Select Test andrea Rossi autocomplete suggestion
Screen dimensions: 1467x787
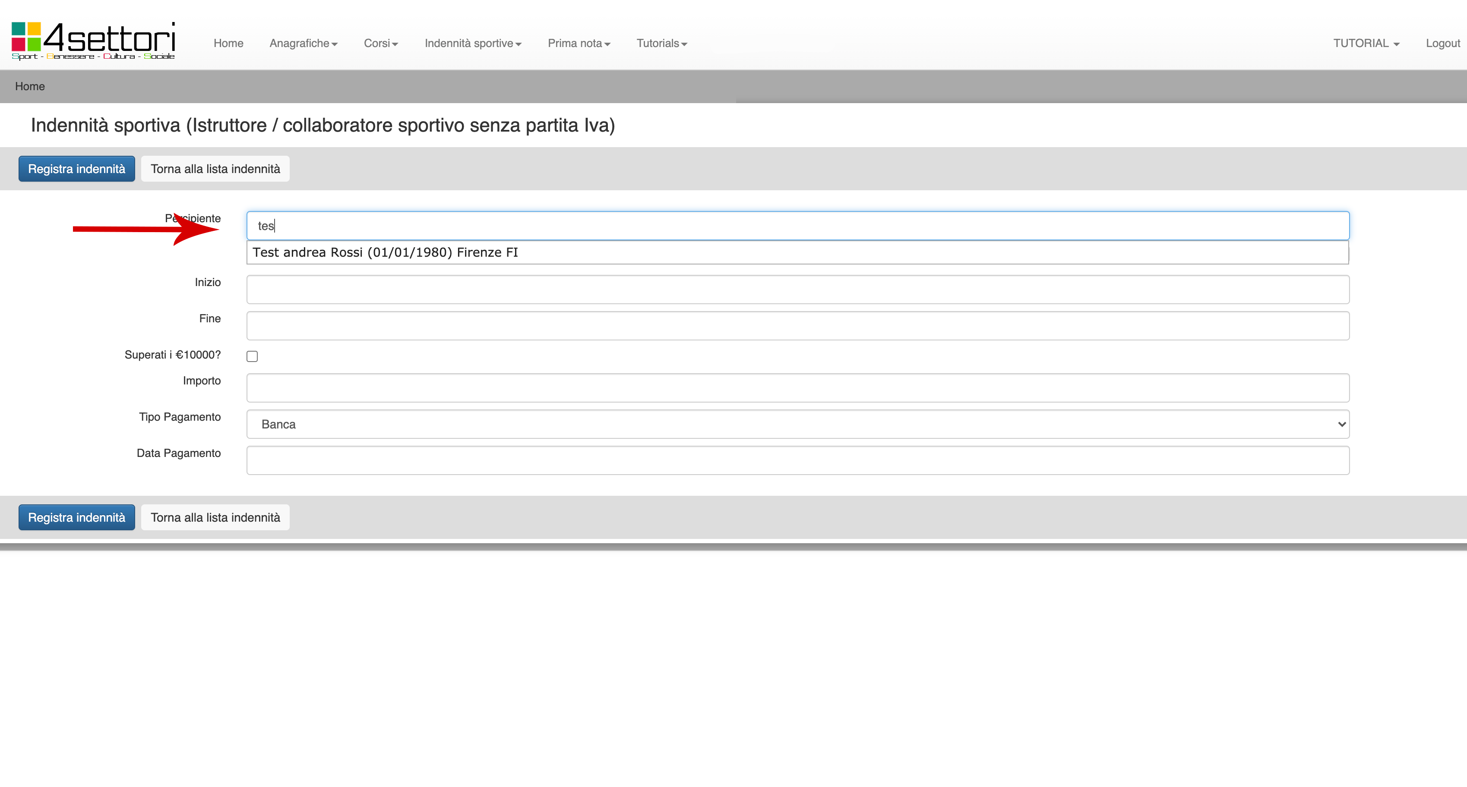pyautogui.click(x=386, y=253)
